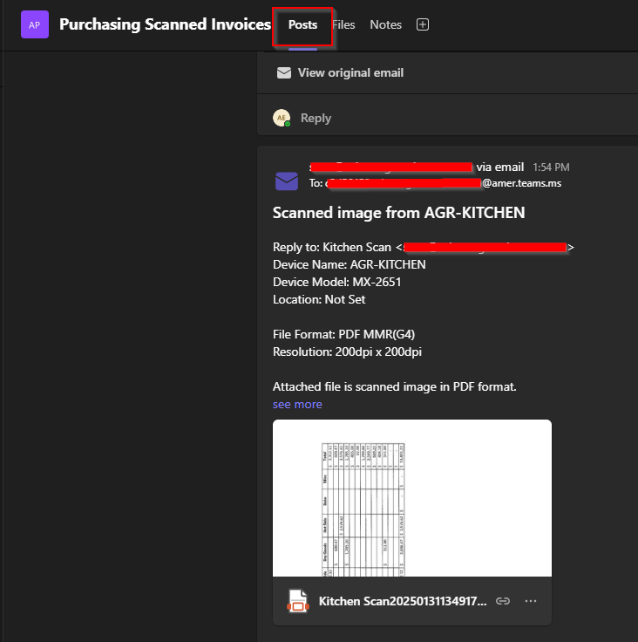Click the AE user avatar
Image resolution: width=638 pixels, height=642 pixels.
[x=282, y=118]
